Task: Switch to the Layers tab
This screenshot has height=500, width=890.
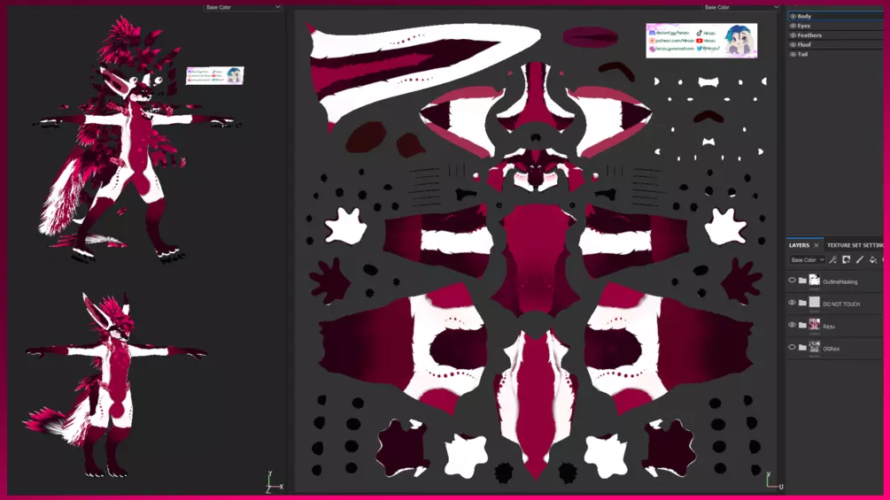Action: pos(799,245)
